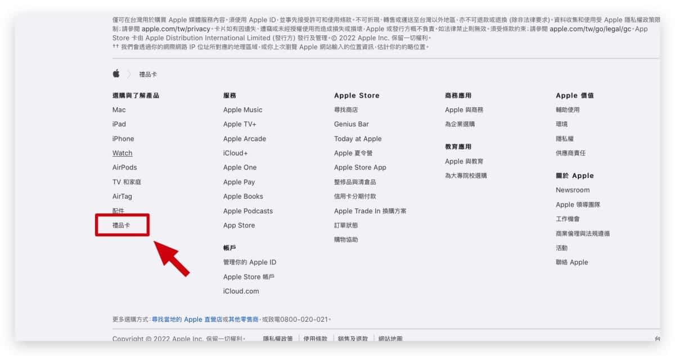Open Apple Arcade link

coord(245,139)
